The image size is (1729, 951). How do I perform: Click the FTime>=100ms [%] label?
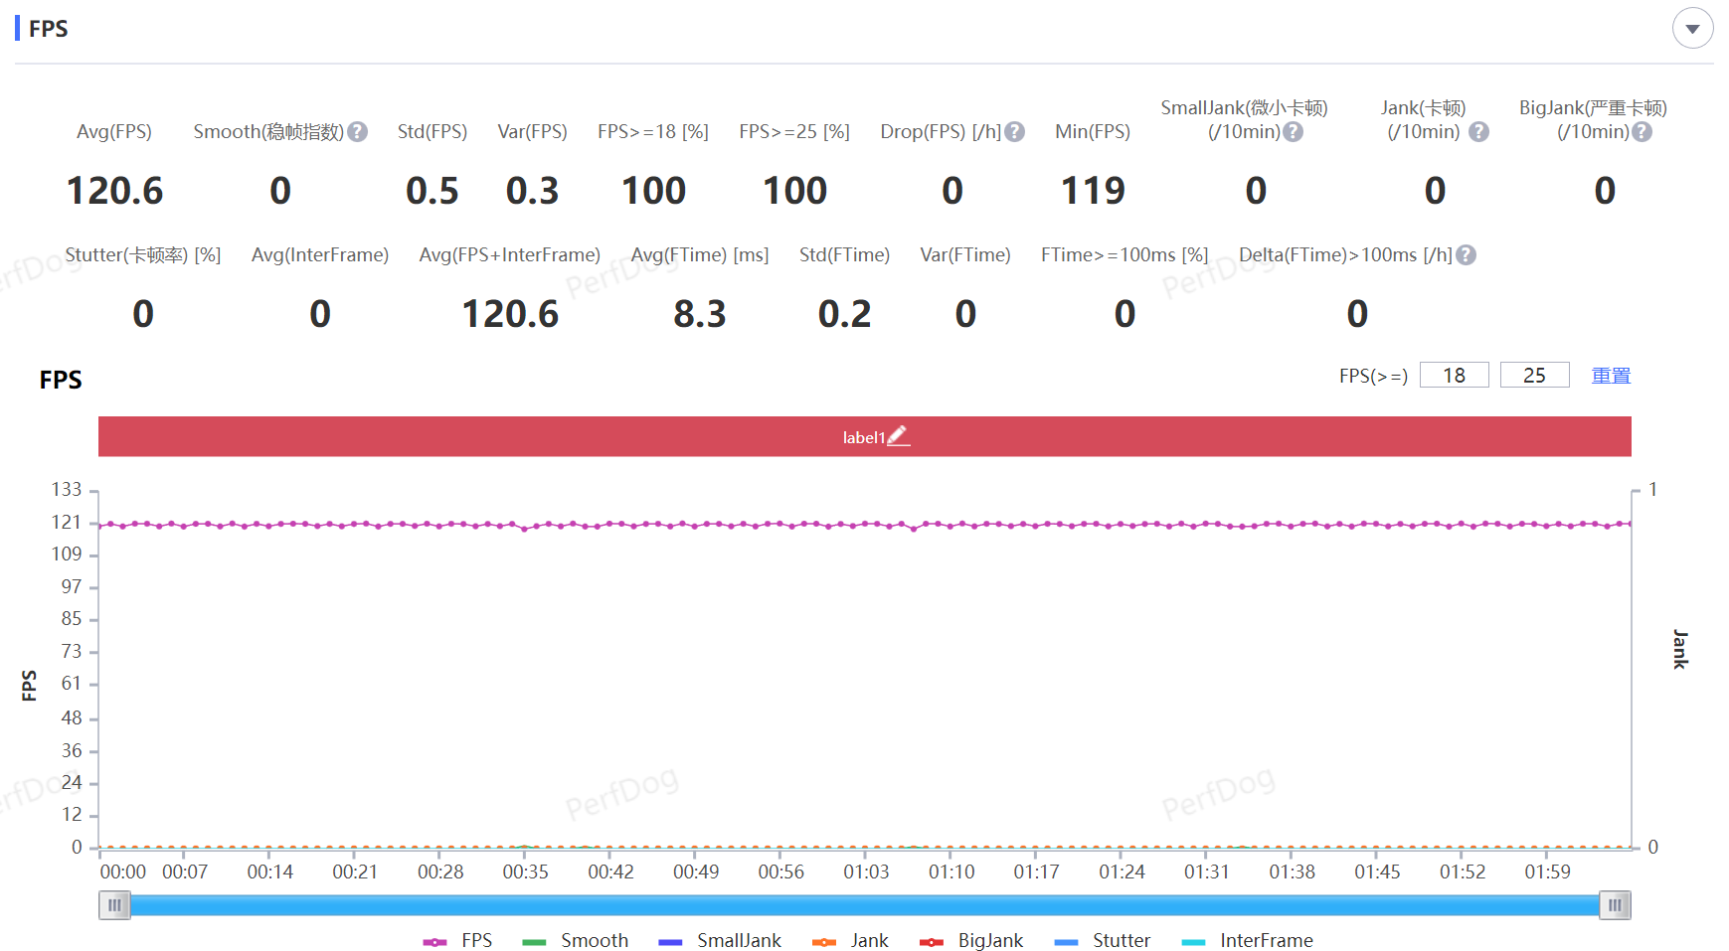point(1124,255)
